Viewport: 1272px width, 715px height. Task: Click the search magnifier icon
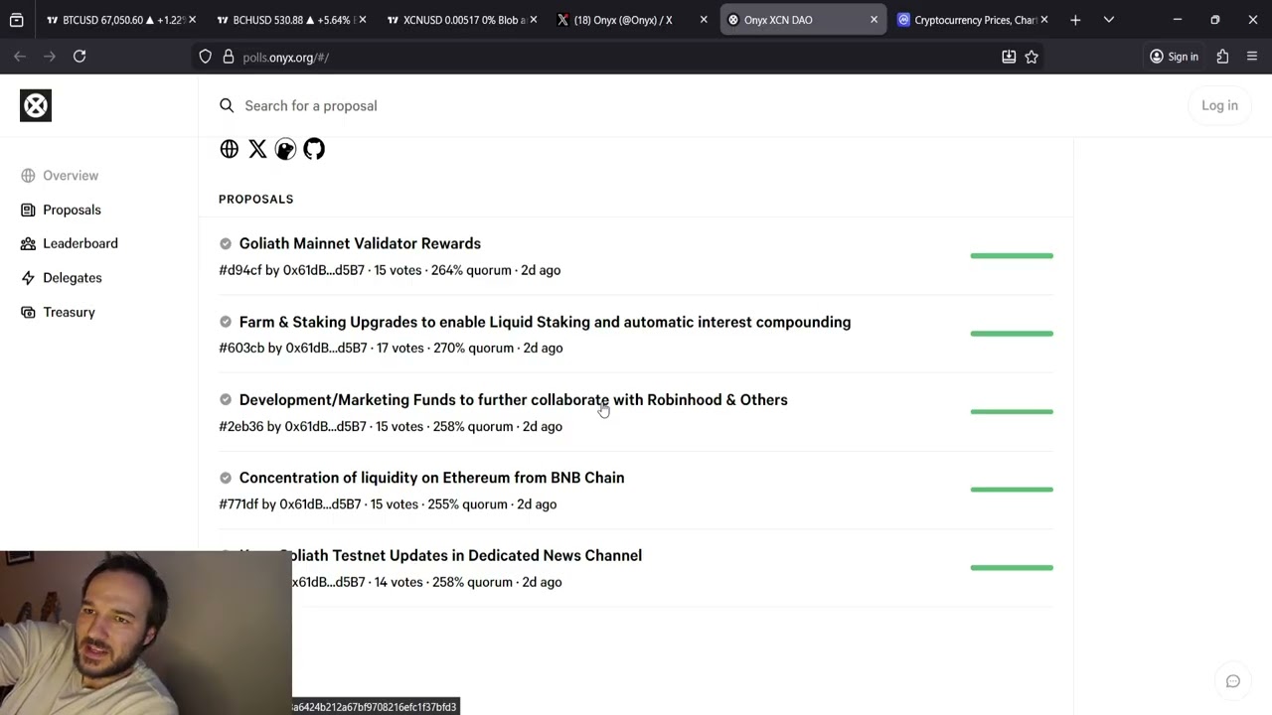point(227,105)
